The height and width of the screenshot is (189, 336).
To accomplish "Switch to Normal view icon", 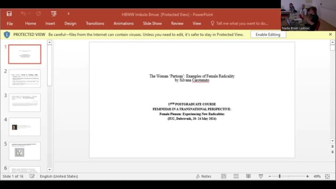I will 224,176.
